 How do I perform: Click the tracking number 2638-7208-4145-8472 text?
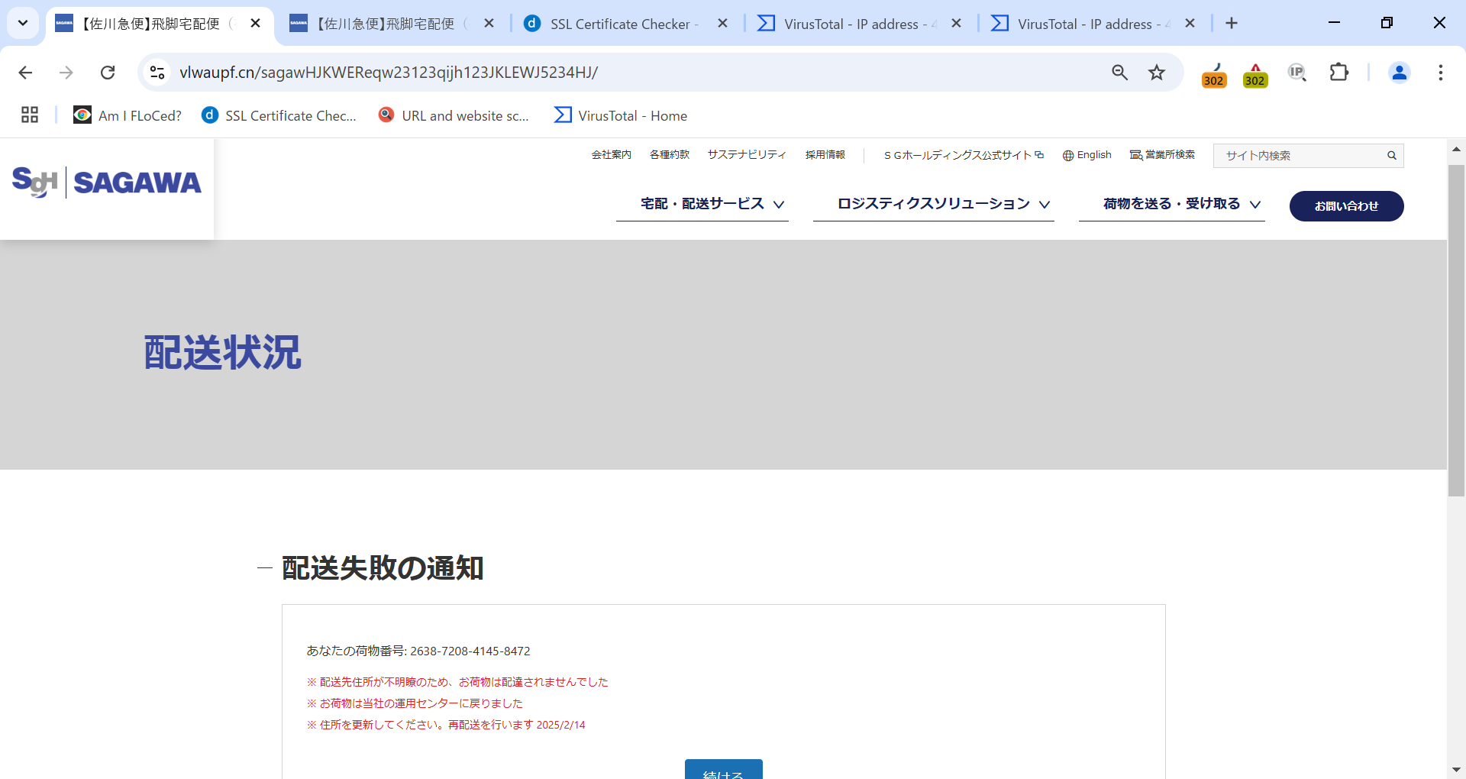(470, 651)
